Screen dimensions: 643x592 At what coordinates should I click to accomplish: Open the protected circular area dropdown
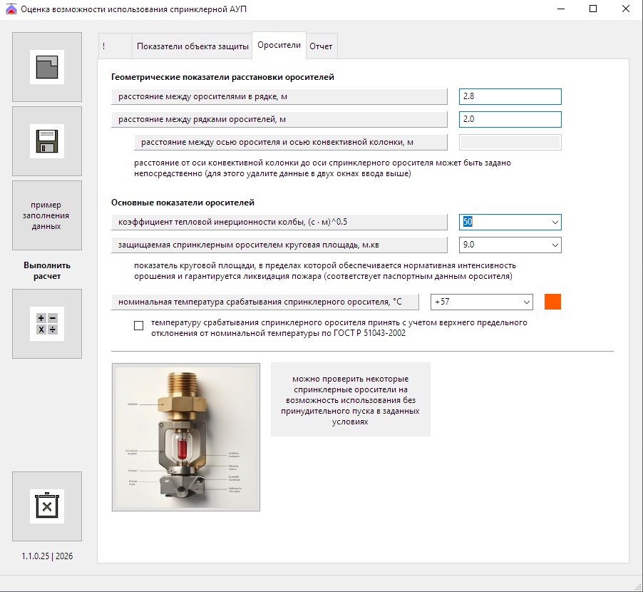coord(555,245)
